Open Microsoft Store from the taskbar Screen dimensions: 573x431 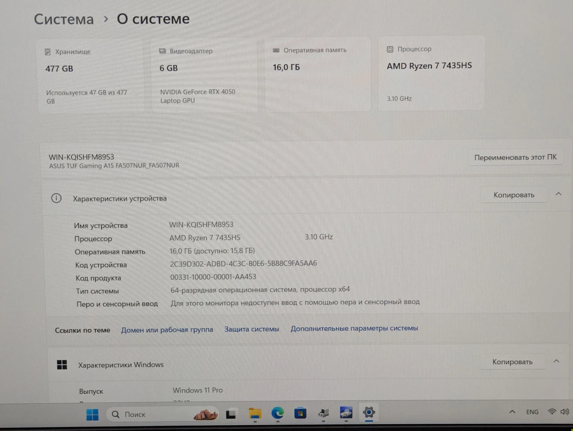(x=300, y=413)
